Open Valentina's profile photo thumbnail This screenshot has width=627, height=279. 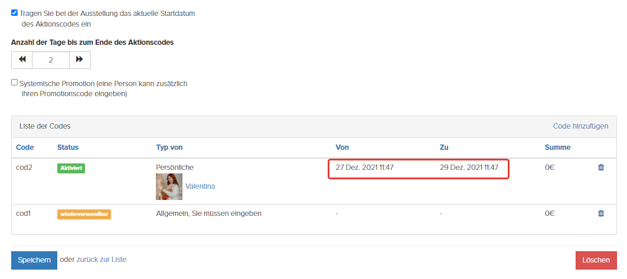coord(169,186)
